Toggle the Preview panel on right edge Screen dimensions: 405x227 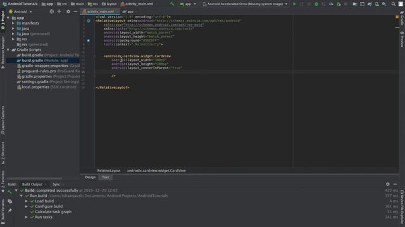click(x=402, y=39)
